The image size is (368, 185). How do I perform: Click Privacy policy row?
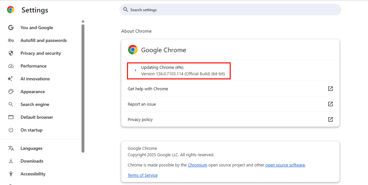coord(230,119)
